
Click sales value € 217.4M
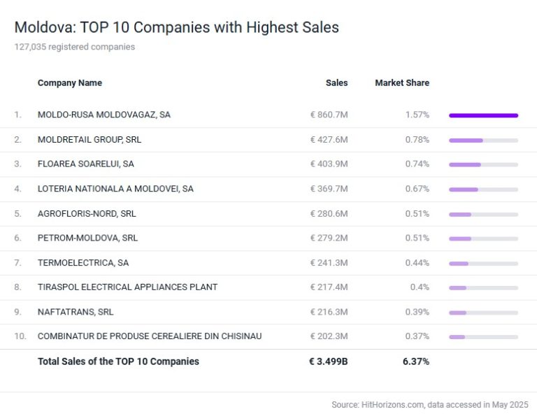[x=329, y=287]
